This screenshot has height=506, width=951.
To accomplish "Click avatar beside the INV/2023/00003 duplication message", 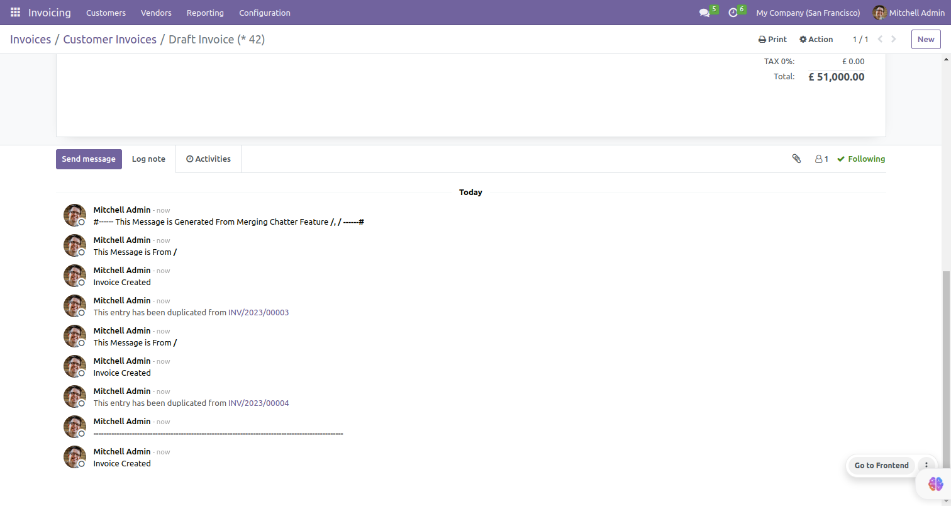I will click(75, 306).
